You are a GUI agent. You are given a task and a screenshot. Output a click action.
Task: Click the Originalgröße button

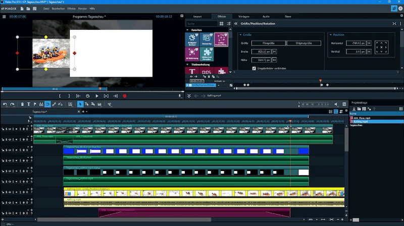coord(304,43)
